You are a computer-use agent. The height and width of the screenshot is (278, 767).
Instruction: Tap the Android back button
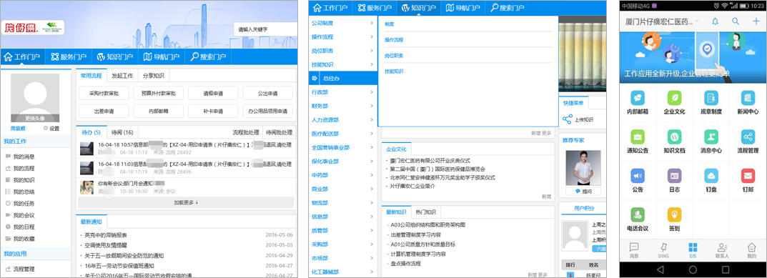660,269
